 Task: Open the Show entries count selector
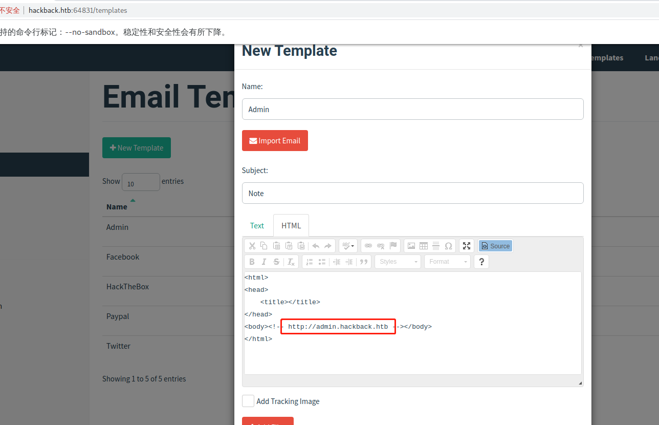[141, 182]
